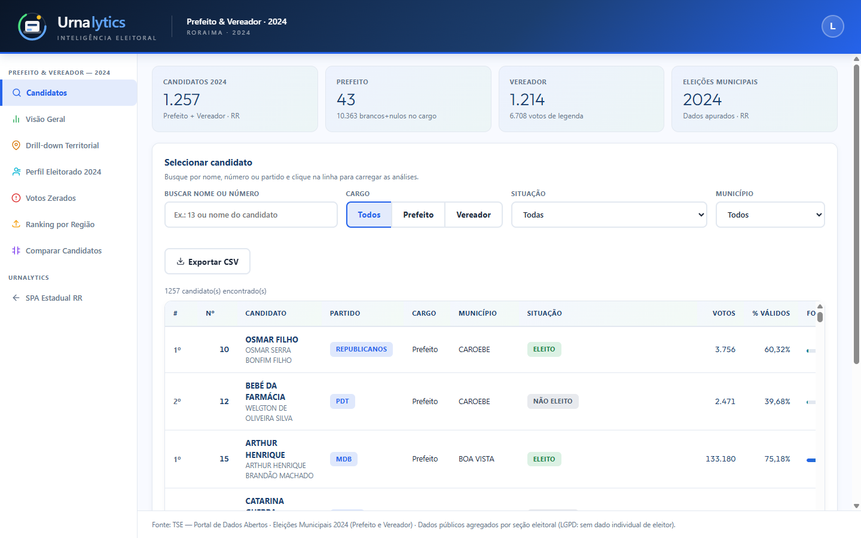Click the Drill-down Territorial map pin icon
The width and height of the screenshot is (861, 538).
(x=16, y=145)
